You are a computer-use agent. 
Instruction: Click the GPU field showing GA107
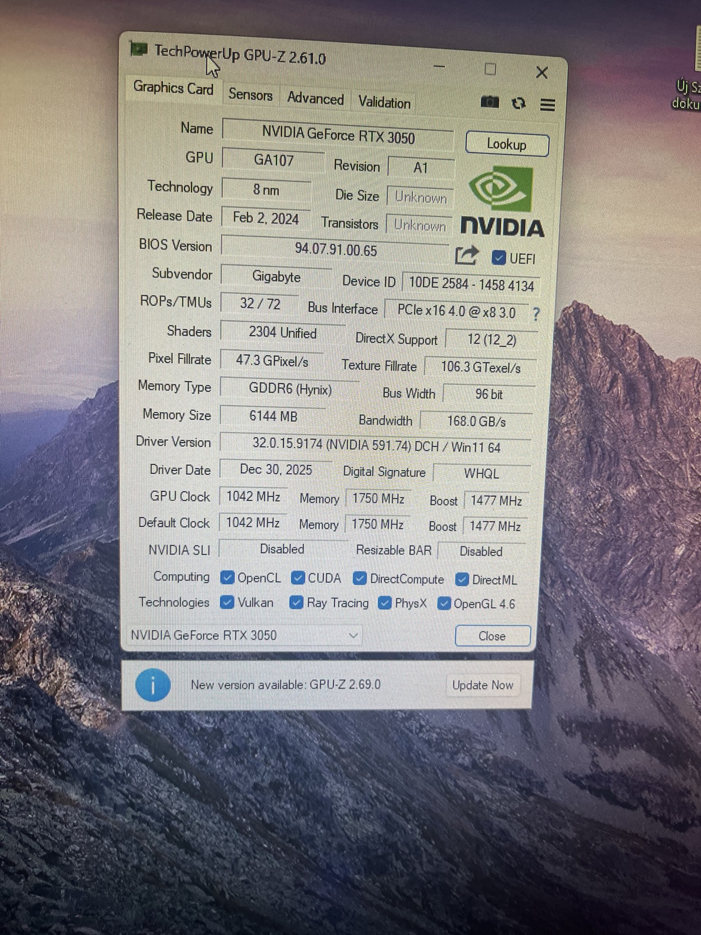coord(273,160)
